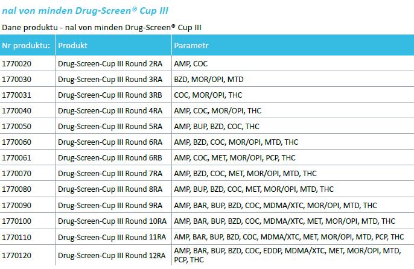Select the 'Drug-Screen-Cup III Round 11RA' product cell
Viewport: 414px width, 269px height.
point(112,236)
